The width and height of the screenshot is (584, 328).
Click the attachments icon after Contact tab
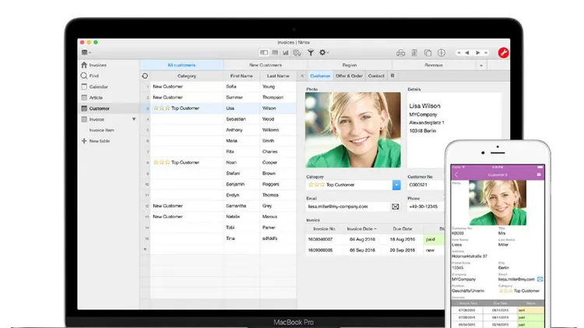pos(392,76)
